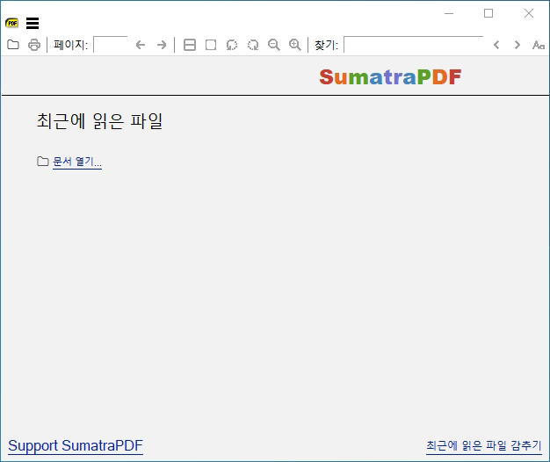Rotate left using toolbar icon
Viewport: 550px width, 462px height.
[232, 45]
